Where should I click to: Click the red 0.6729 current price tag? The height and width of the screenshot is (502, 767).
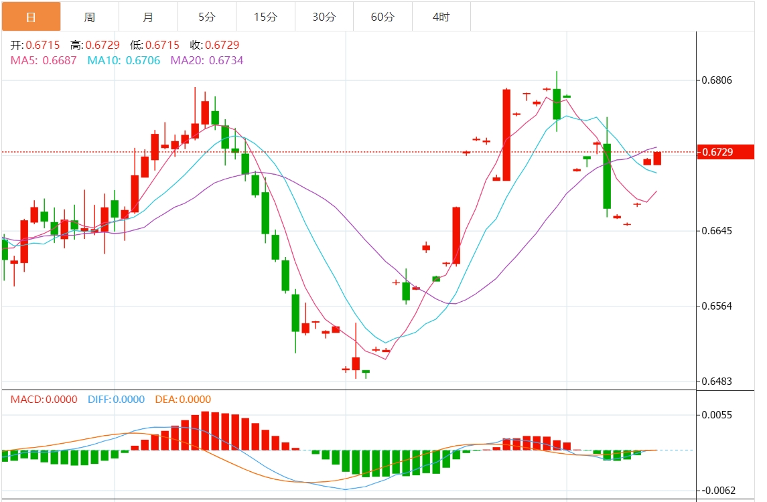(725, 152)
